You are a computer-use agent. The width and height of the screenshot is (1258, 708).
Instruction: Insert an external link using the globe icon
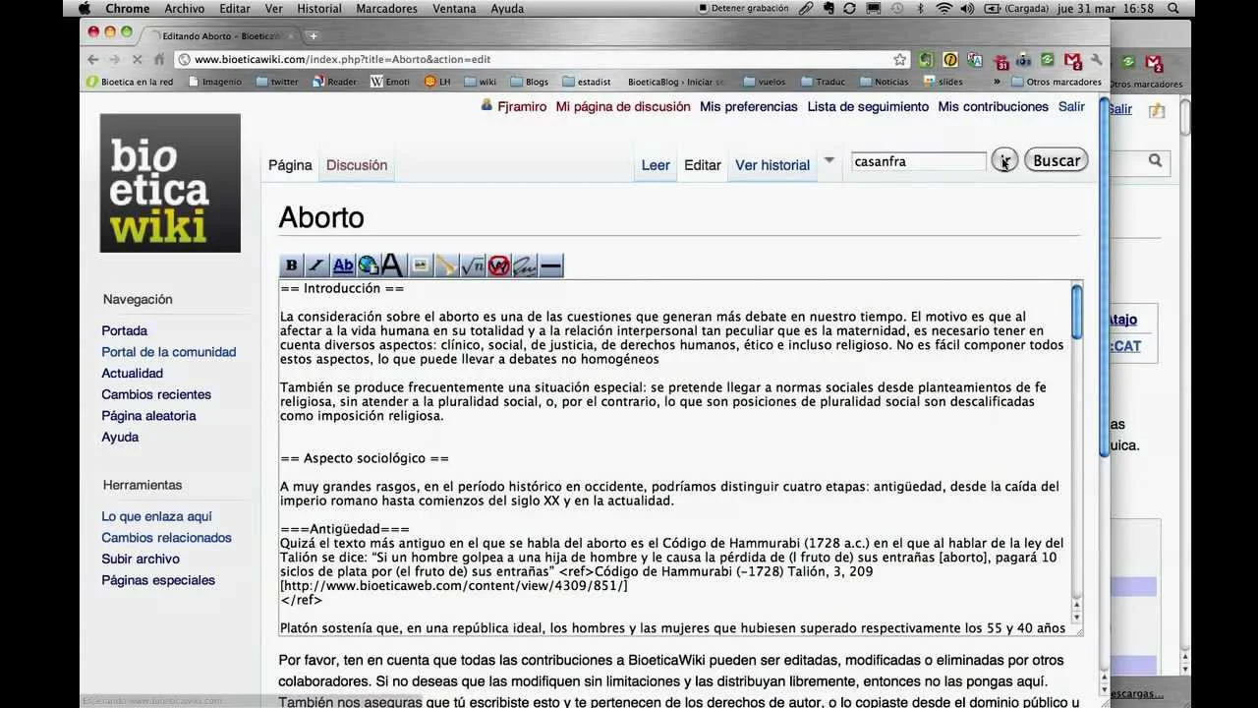[x=369, y=265]
